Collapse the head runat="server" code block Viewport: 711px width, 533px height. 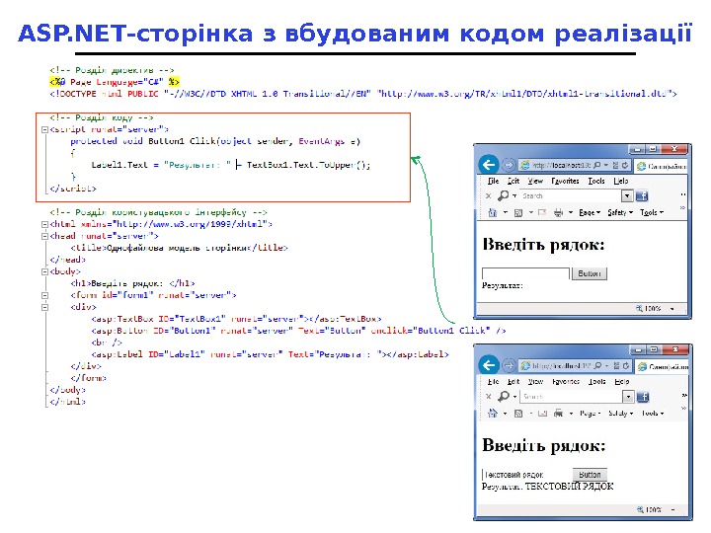click(x=44, y=236)
